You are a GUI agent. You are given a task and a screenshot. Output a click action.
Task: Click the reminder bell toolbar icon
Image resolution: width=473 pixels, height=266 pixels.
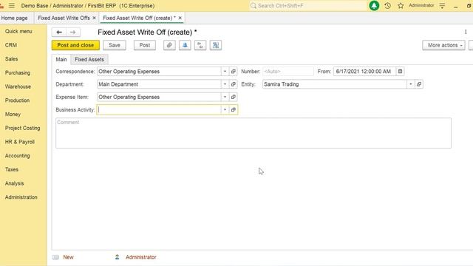coord(185,45)
